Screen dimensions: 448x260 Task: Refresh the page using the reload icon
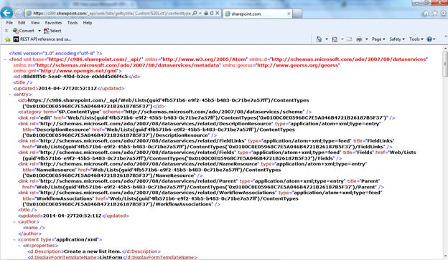[212, 13]
